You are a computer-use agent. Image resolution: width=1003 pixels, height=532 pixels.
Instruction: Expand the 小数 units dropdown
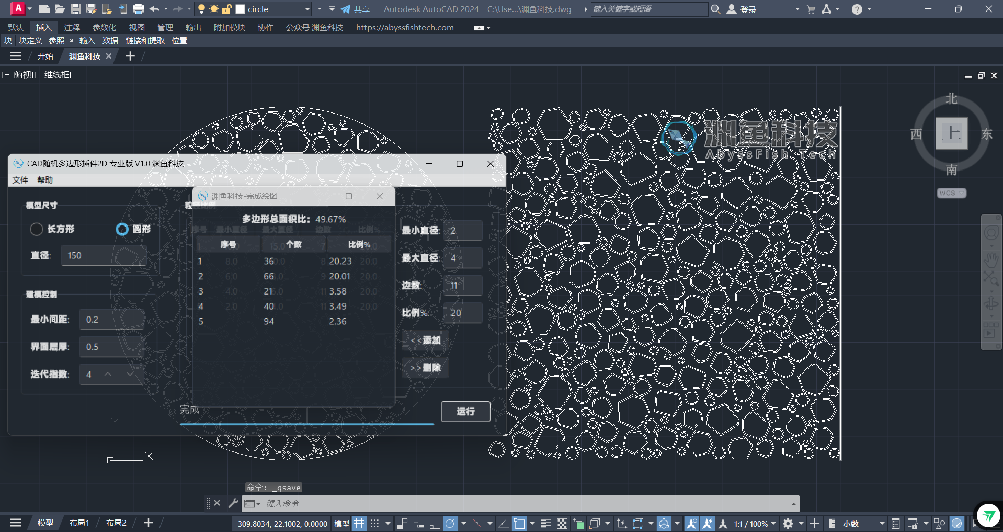click(x=882, y=523)
